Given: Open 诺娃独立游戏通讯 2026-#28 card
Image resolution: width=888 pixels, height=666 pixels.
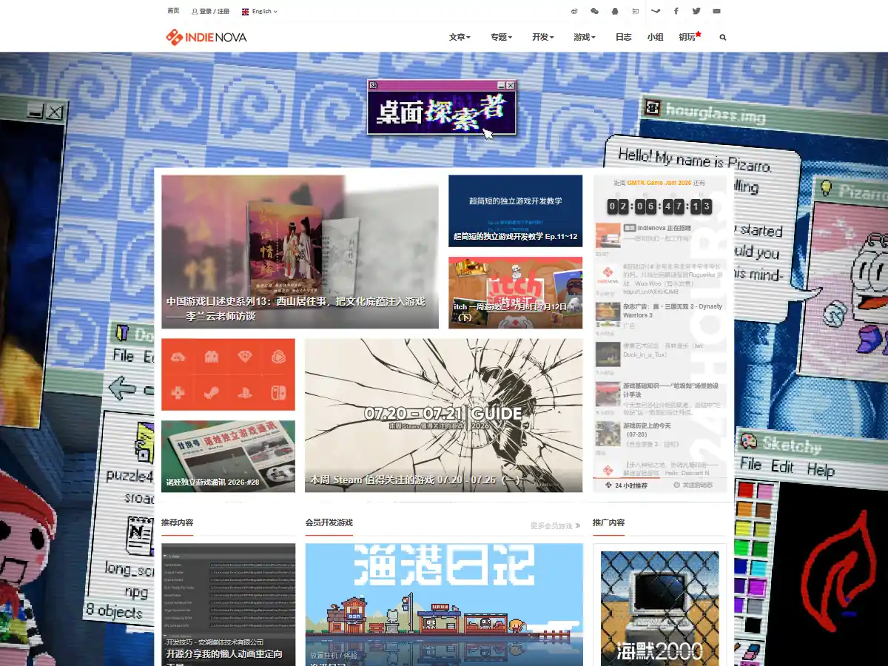Looking at the screenshot, I should pyautogui.click(x=228, y=457).
